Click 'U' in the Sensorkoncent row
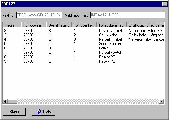 50,44
